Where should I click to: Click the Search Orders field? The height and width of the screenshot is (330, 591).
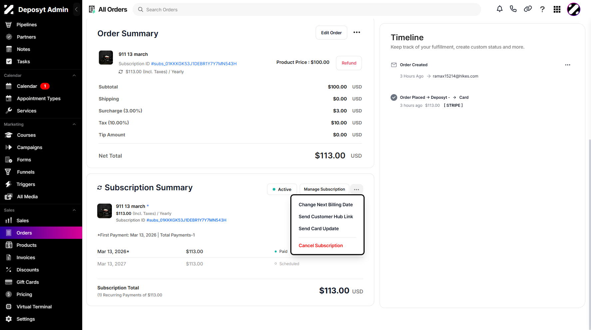pos(307,9)
